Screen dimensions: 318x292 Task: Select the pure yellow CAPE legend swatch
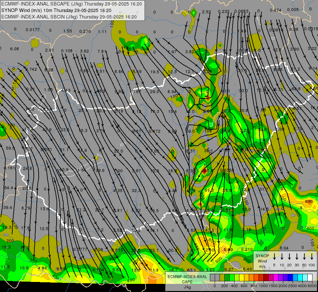click(242, 278)
